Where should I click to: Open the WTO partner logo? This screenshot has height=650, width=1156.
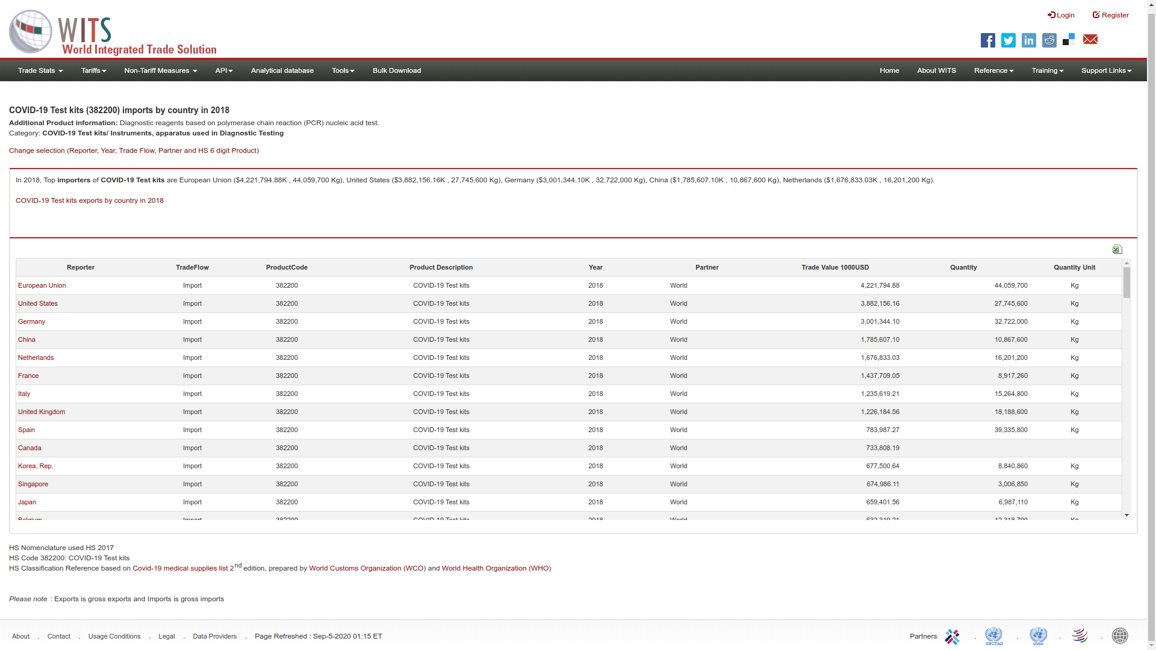tap(1080, 636)
